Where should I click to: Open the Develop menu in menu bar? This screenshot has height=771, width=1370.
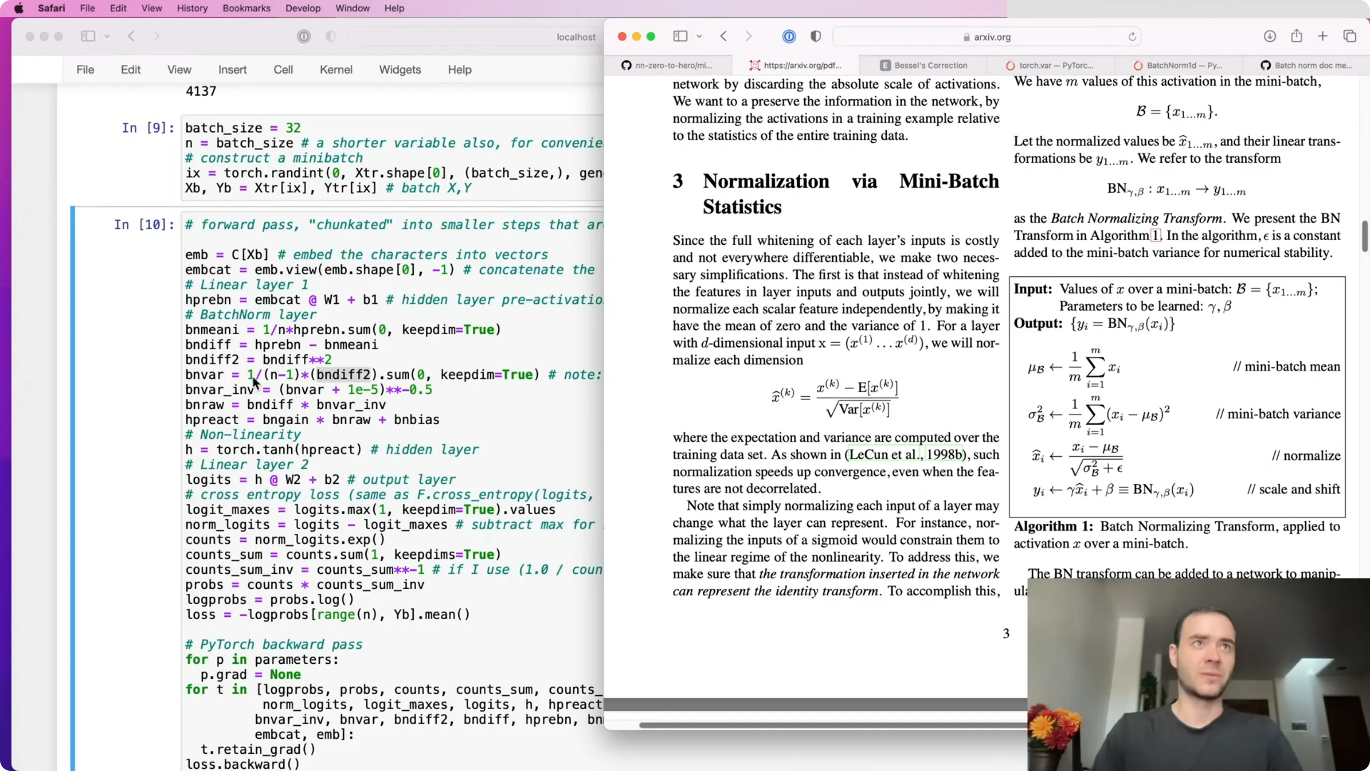click(302, 8)
